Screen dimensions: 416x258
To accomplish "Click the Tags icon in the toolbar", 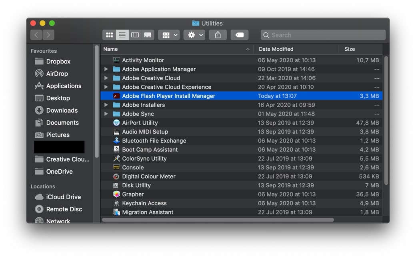I will [x=239, y=35].
